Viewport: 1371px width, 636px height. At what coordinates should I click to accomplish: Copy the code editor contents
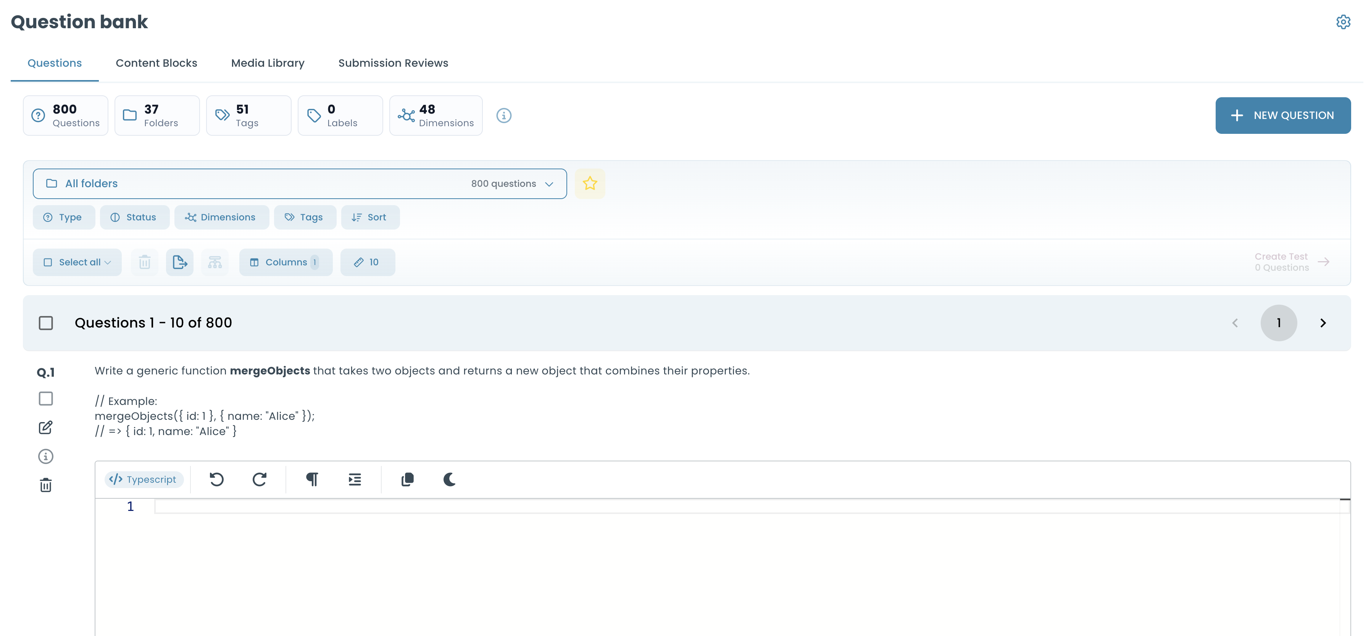click(408, 480)
